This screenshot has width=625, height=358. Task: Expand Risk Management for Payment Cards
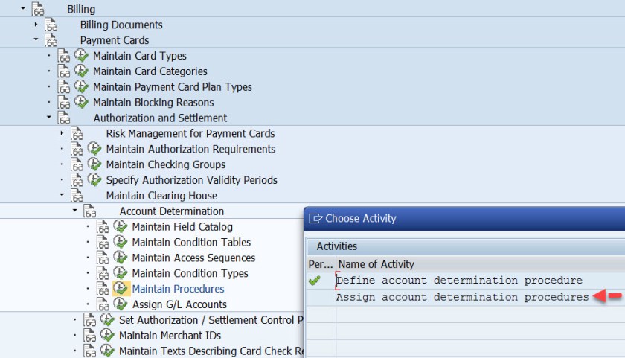[x=62, y=133]
